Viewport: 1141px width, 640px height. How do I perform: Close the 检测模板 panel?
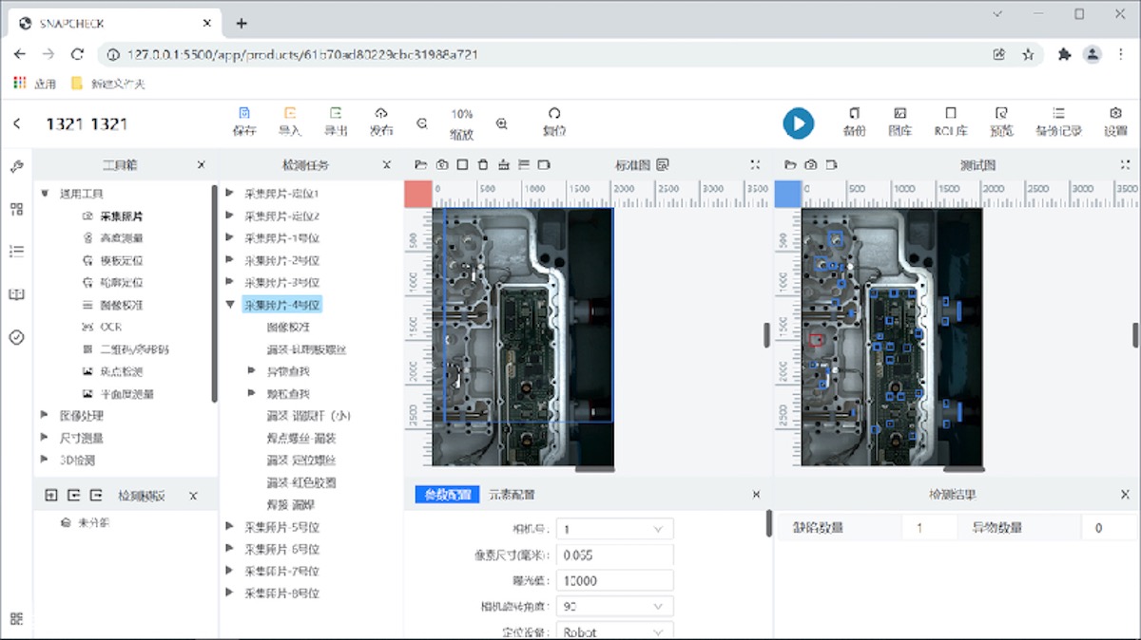pyautogui.click(x=193, y=496)
